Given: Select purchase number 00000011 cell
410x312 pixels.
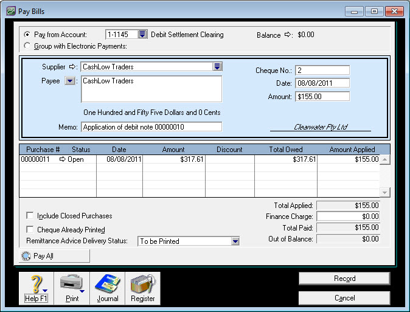Looking at the screenshot, I should point(35,159).
